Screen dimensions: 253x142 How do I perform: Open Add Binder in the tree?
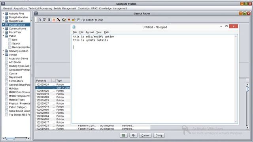[x=15, y=62]
